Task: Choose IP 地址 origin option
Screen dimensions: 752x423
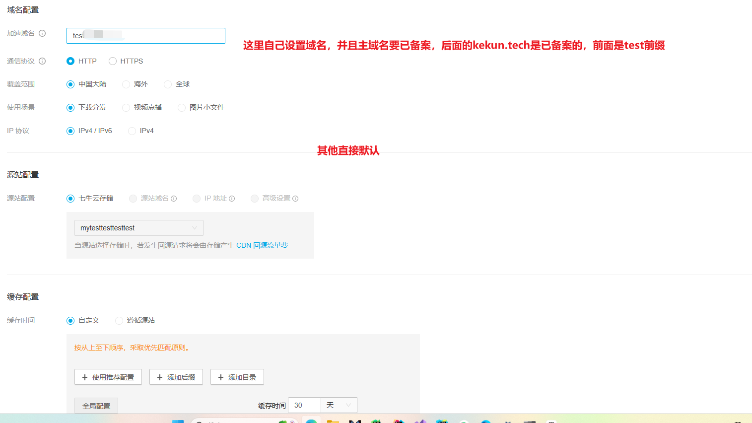Action: click(197, 199)
